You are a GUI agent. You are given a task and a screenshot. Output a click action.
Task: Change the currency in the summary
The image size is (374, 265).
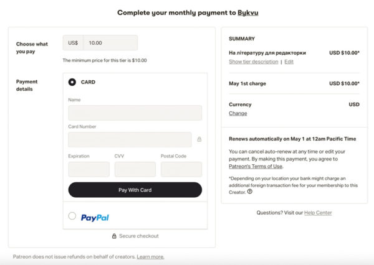[x=238, y=113]
